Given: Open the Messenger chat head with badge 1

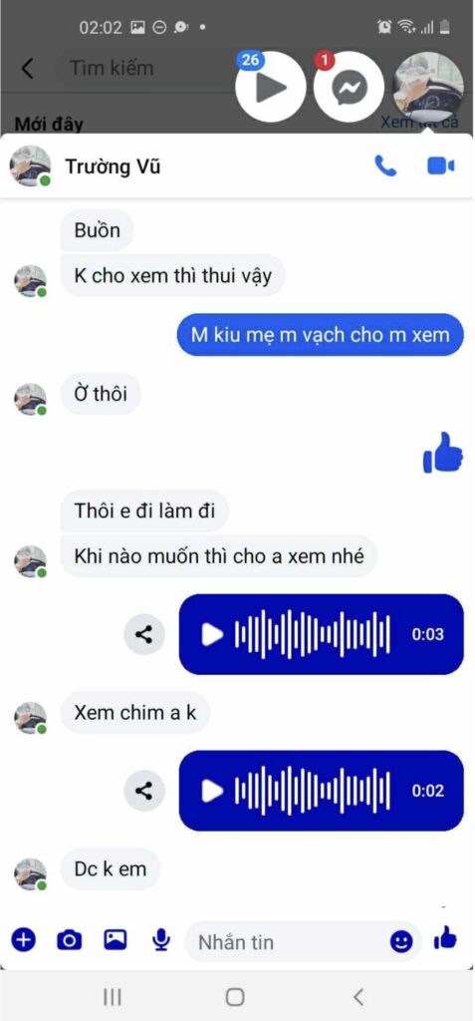Looking at the screenshot, I should point(349,88).
